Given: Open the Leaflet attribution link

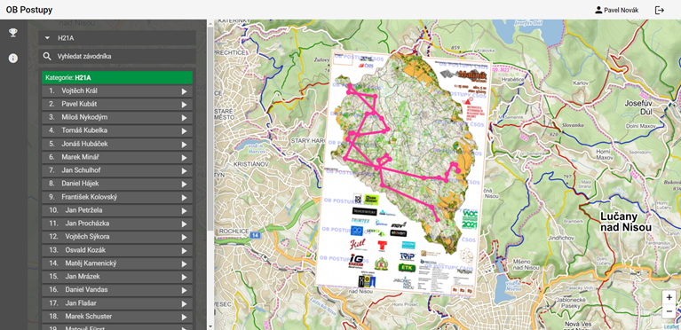Looking at the screenshot, I should click(671, 326).
